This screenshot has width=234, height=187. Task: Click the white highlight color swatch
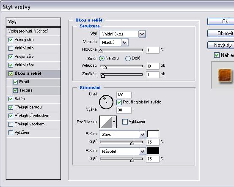point(153,134)
